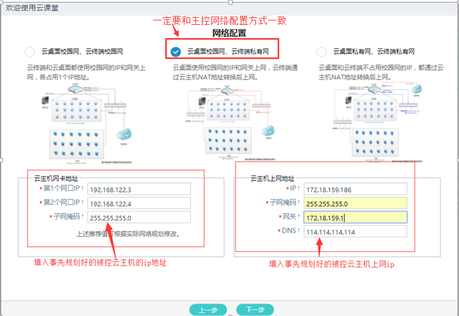Screen dimensions: 459x316
Task: Click 欢迎使用云课堂 window title
Action: click(32, 8)
